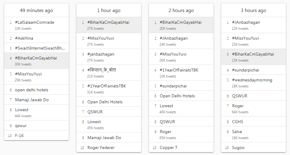290x155 pixels.
Task: Select #sundarpichai in 2 hours ago column
Action: click(x=181, y=86)
